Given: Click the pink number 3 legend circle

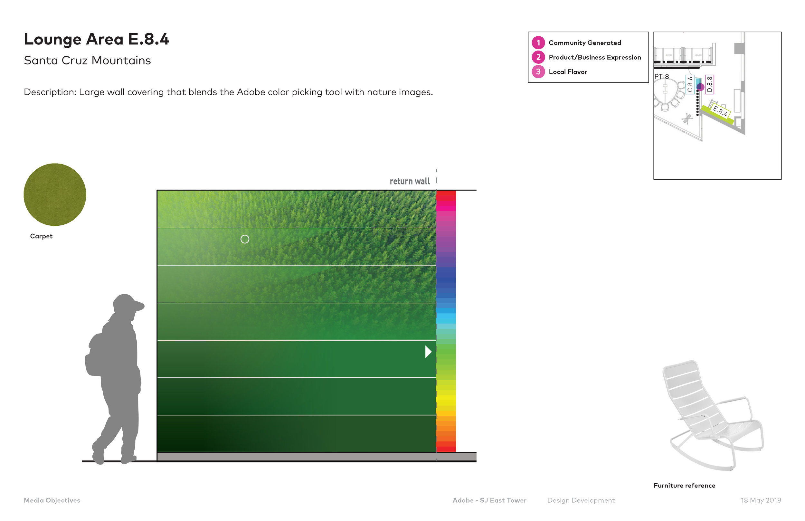Looking at the screenshot, I should click(538, 72).
